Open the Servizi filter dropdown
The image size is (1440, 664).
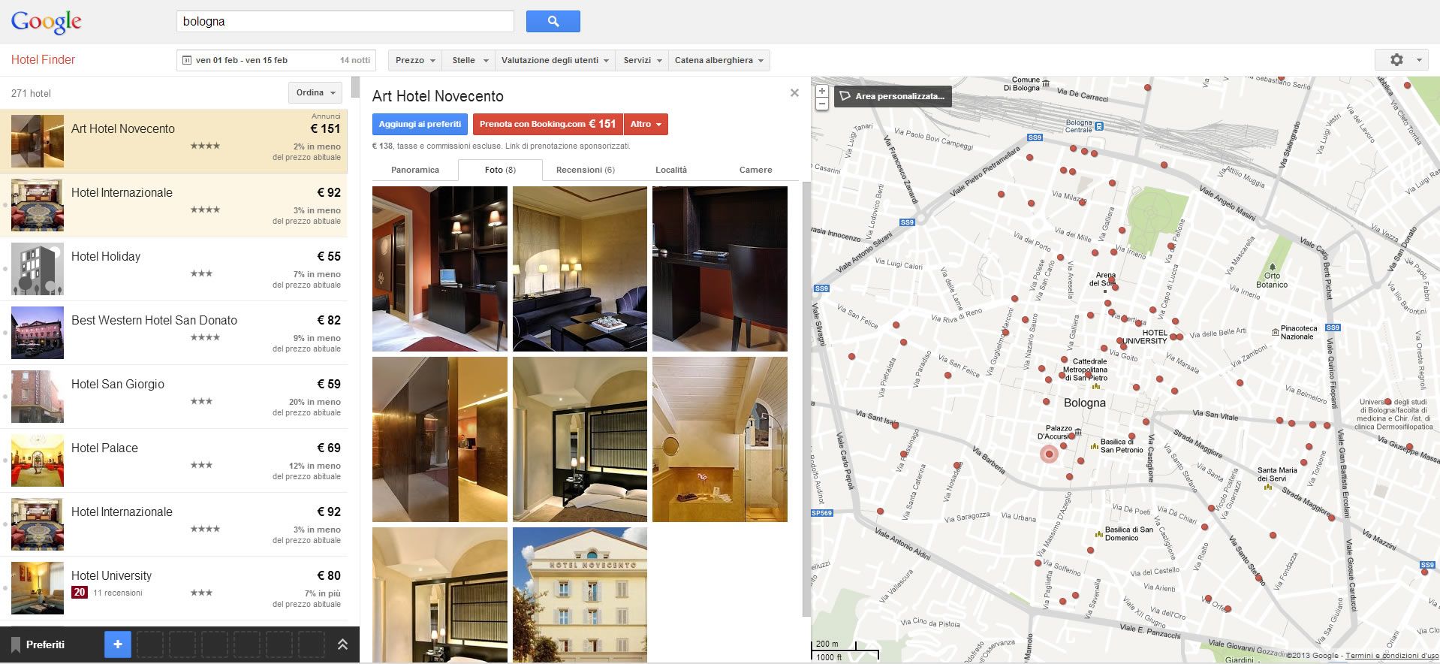pos(642,60)
